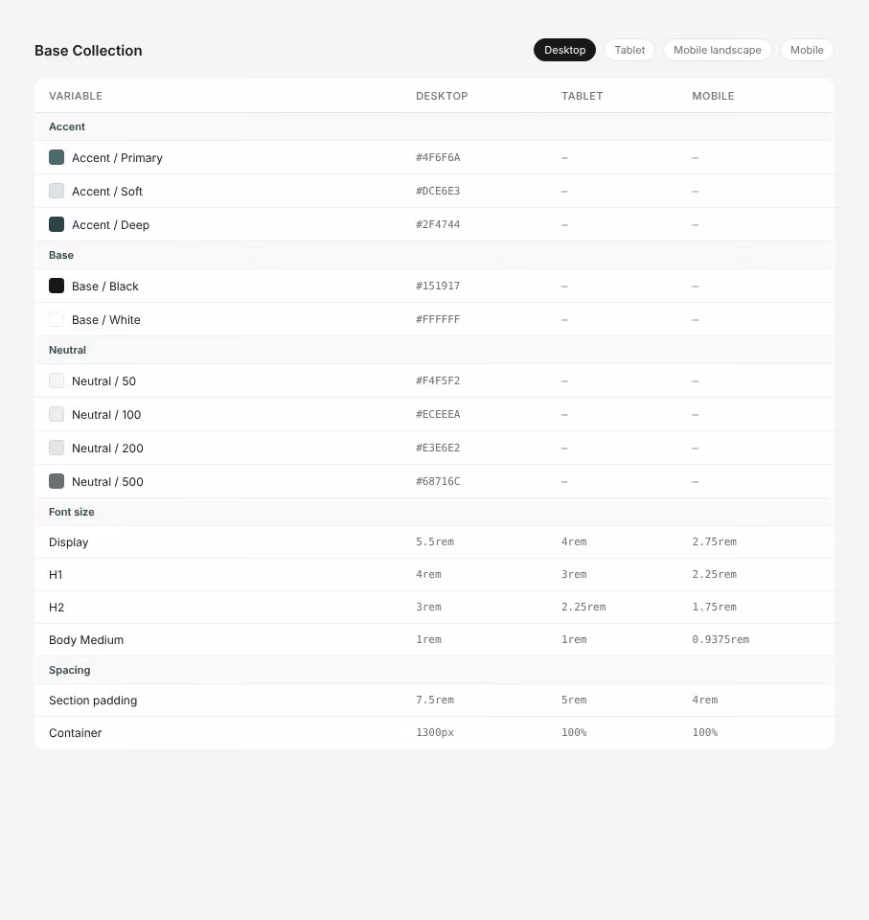
Task: Select the Neutral / 500 variable name
Action: point(107,482)
